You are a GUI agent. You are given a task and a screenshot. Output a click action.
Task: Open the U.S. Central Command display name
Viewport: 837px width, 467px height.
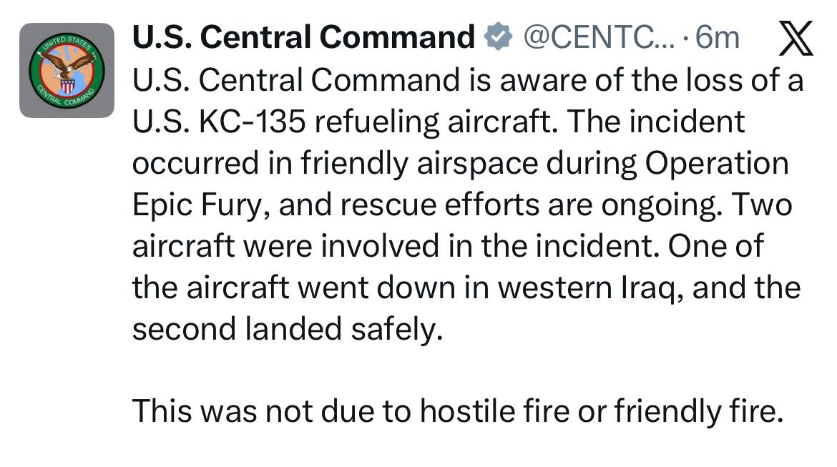(x=303, y=37)
